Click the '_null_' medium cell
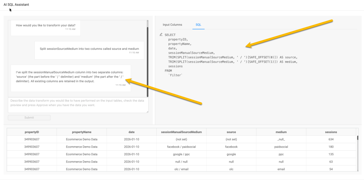This screenshot has width=364, height=180. tap(281, 139)
